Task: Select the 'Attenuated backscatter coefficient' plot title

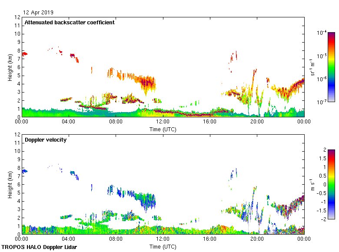Action: point(70,23)
